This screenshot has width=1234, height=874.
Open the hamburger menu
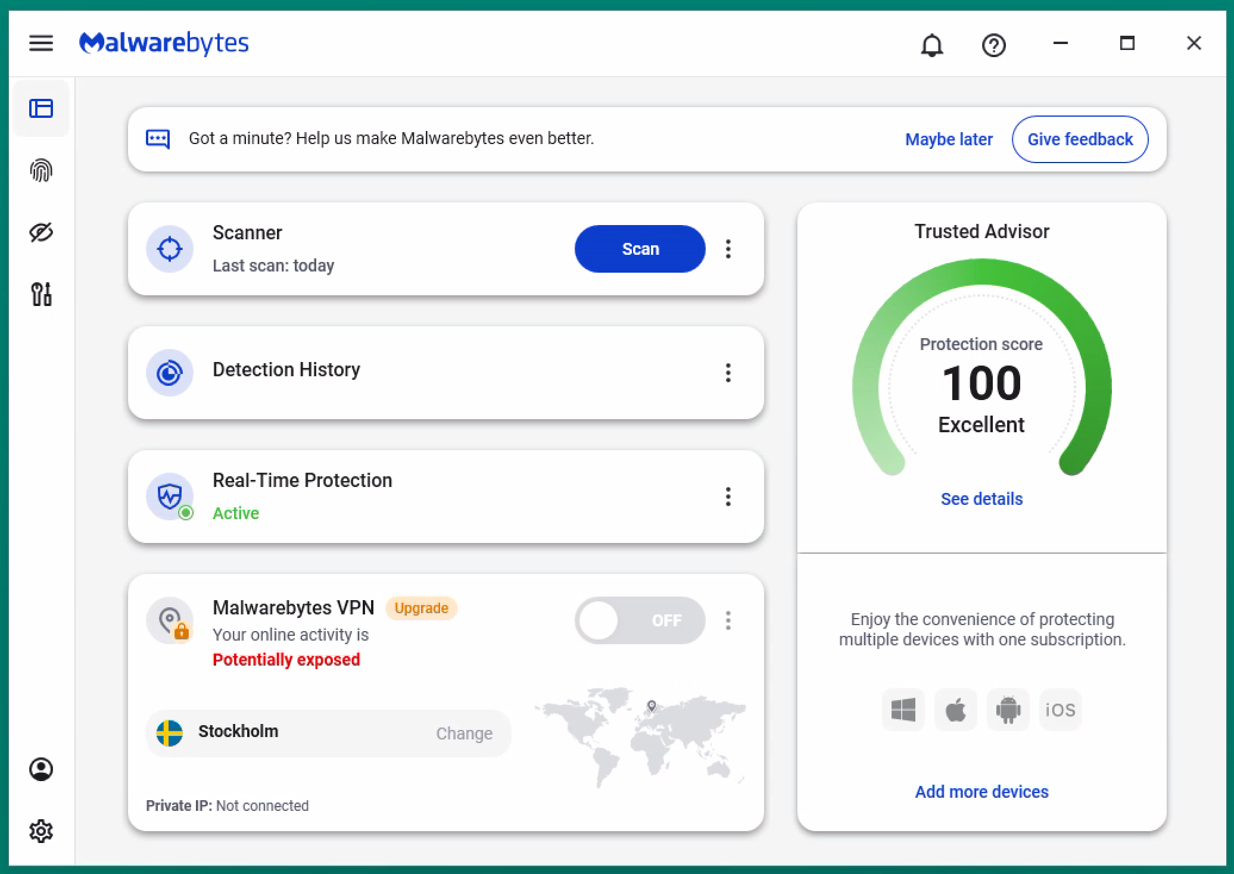point(41,43)
